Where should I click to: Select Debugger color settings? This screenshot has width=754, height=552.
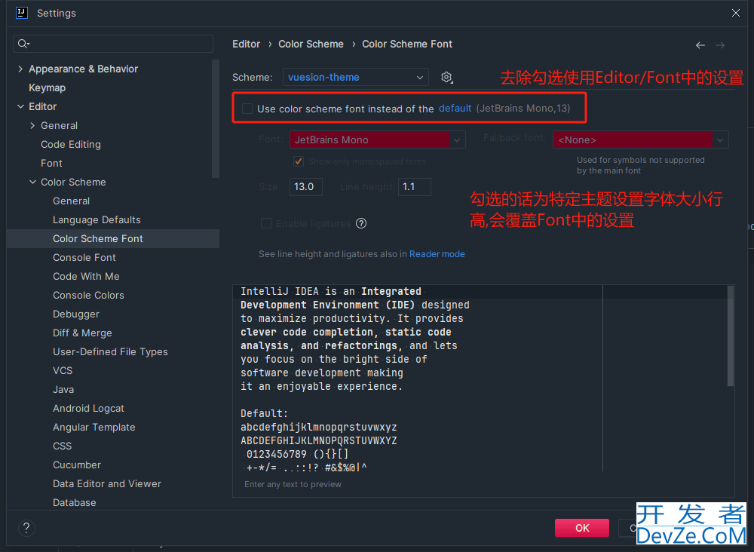[x=76, y=314]
